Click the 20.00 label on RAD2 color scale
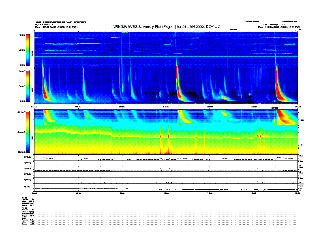Image resolution: width=321 pixels, height=248 pixels. (22, 50)
